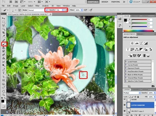The height and width of the screenshot is (116, 156).
Task: Switch to the Painting workspace
Action: pyautogui.click(x=116, y=2)
